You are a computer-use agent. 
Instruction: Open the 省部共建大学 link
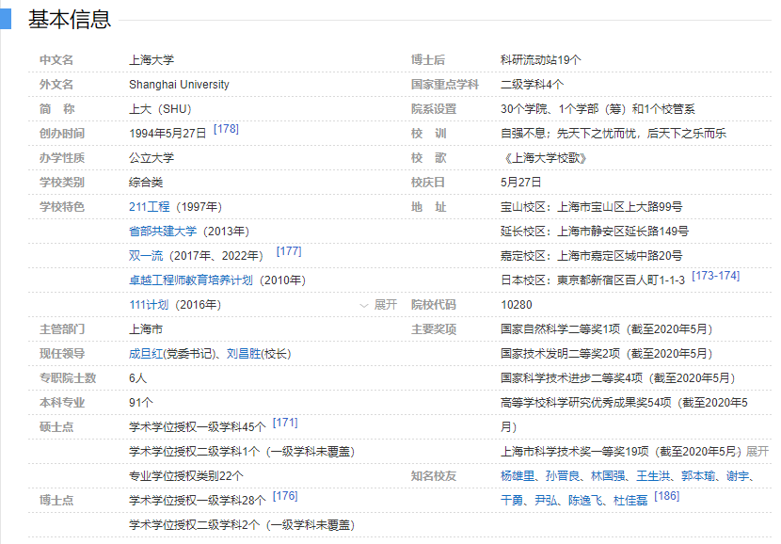[162, 232]
